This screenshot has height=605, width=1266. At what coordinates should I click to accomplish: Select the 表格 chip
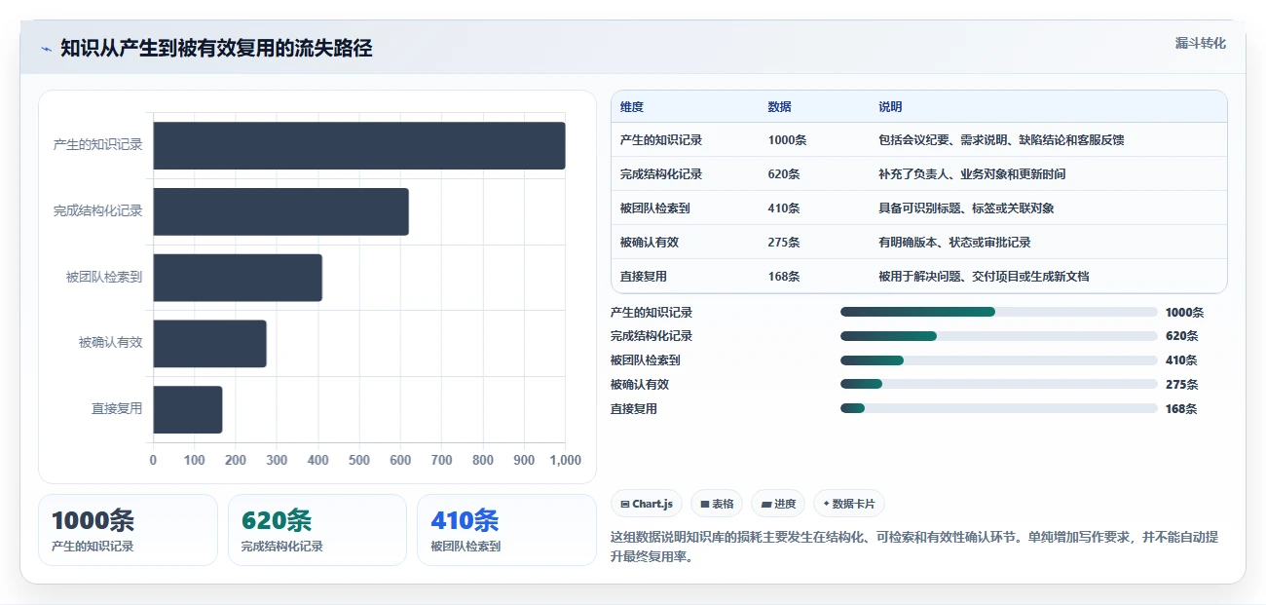(717, 504)
